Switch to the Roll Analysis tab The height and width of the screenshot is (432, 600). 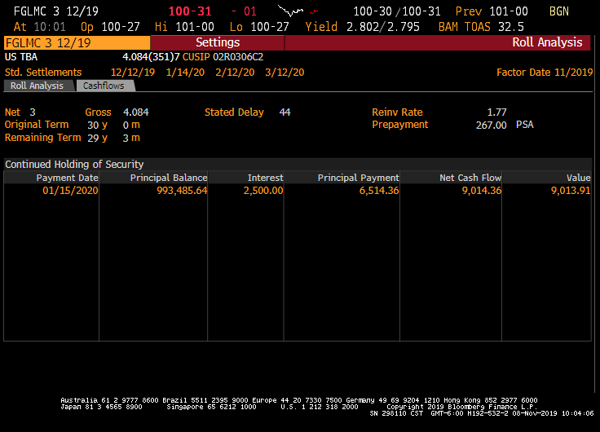point(37,86)
